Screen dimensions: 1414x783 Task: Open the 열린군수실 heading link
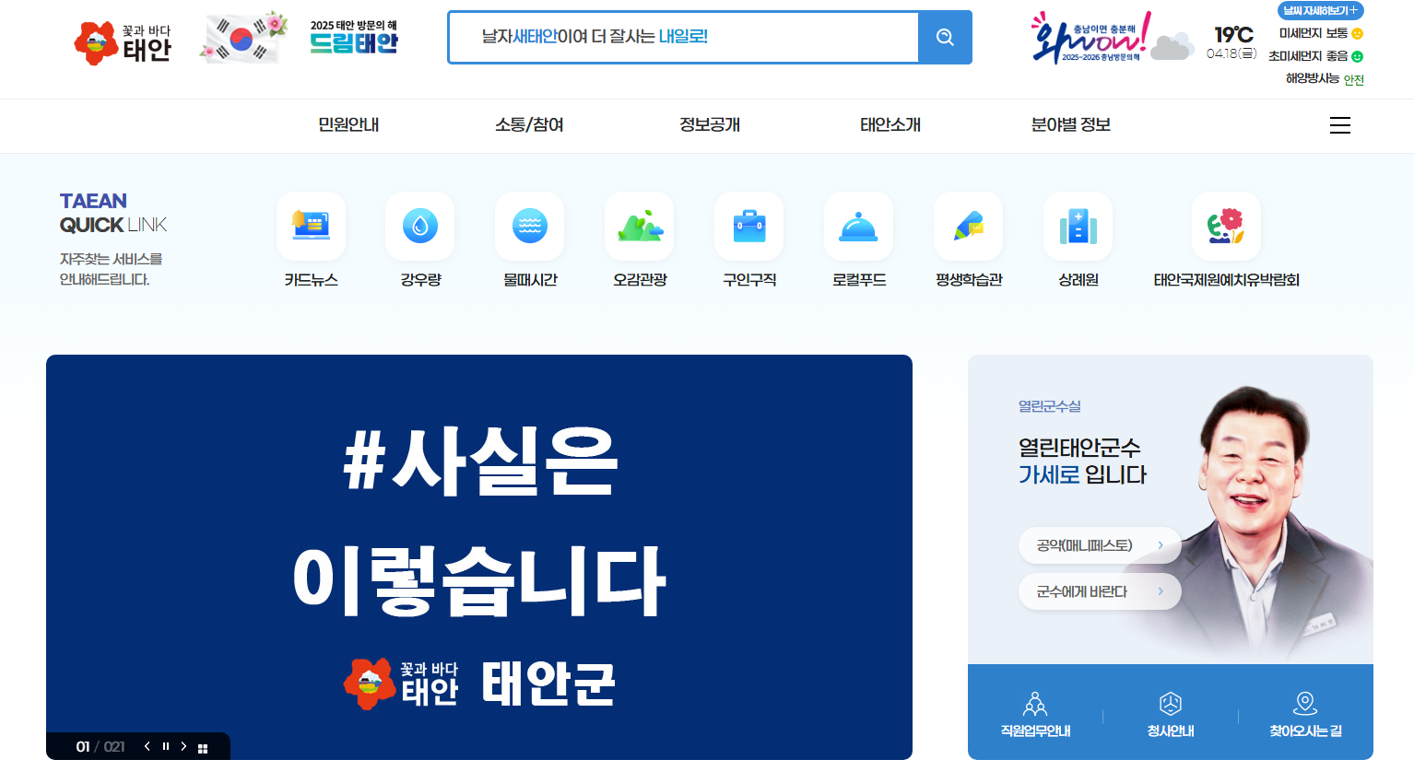tap(1049, 406)
